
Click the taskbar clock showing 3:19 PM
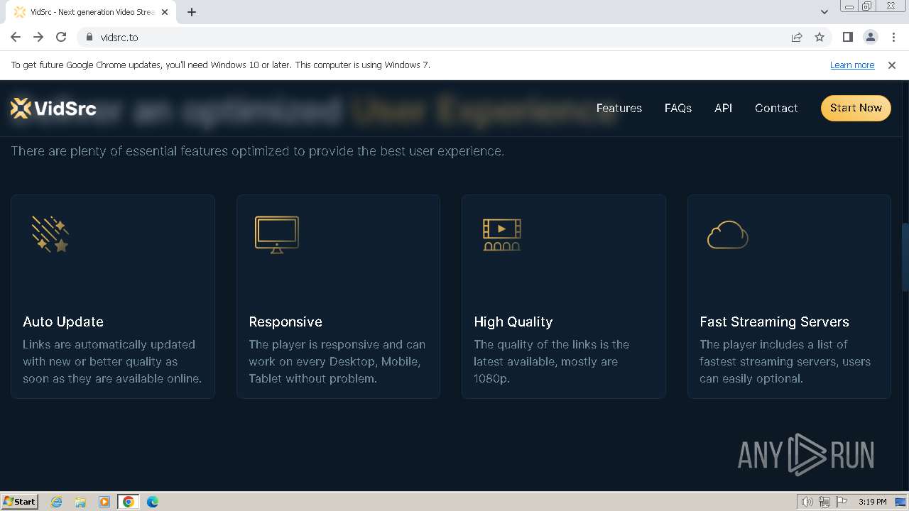coord(872,502)
